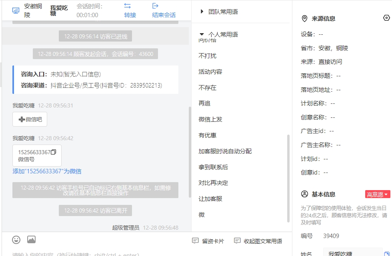Viewport: 392px width, 256px height.
Task: Click the 来源：直接访问 row
Action: 321,62
